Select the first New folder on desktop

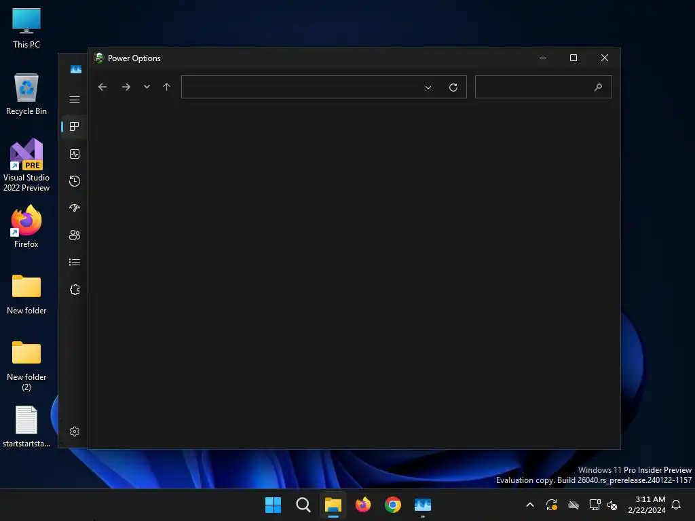coord(26,294)
